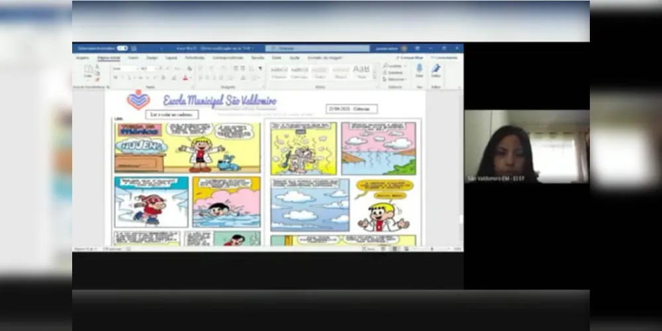Screen dimensions: 662x331
Task: Click the ribbon display options icon
Action: 418,48
